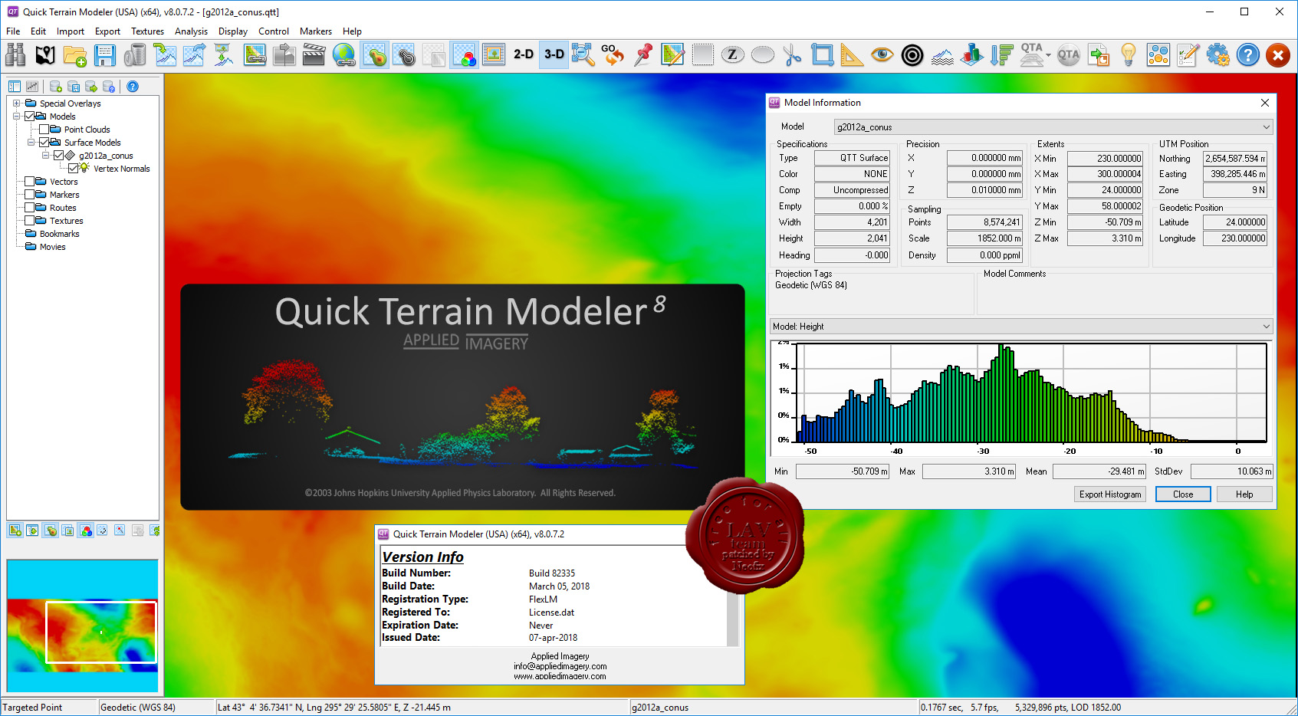Click the film clapperboard movie icon

(x=314, y=55)
